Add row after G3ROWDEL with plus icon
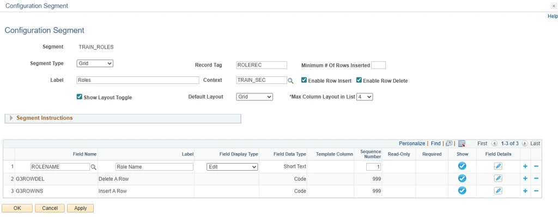 pyautogui.click(x=525, y=178)
